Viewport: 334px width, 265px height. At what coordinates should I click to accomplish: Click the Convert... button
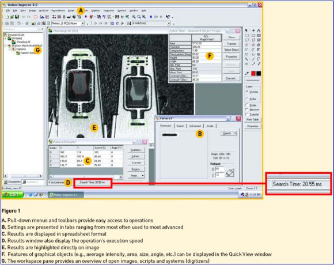point(231,78)
